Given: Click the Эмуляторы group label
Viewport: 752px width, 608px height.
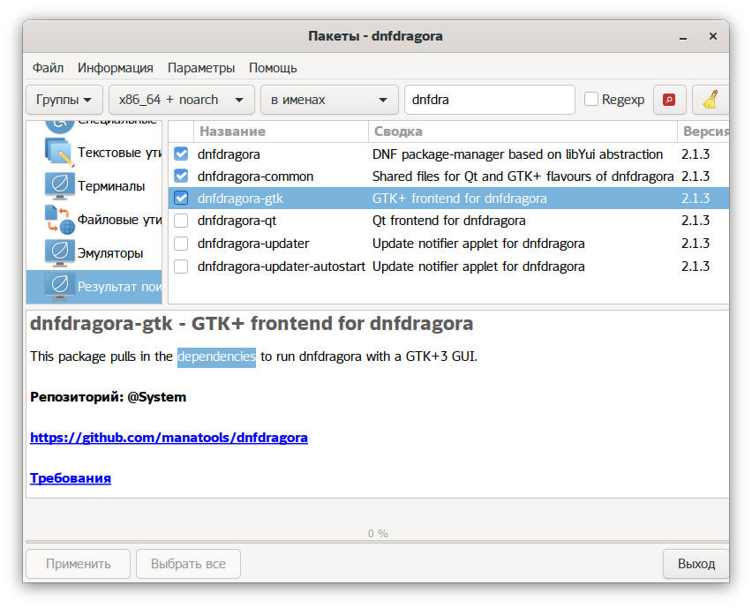Looking at the screenshot, I should click(x=110, y=252).
